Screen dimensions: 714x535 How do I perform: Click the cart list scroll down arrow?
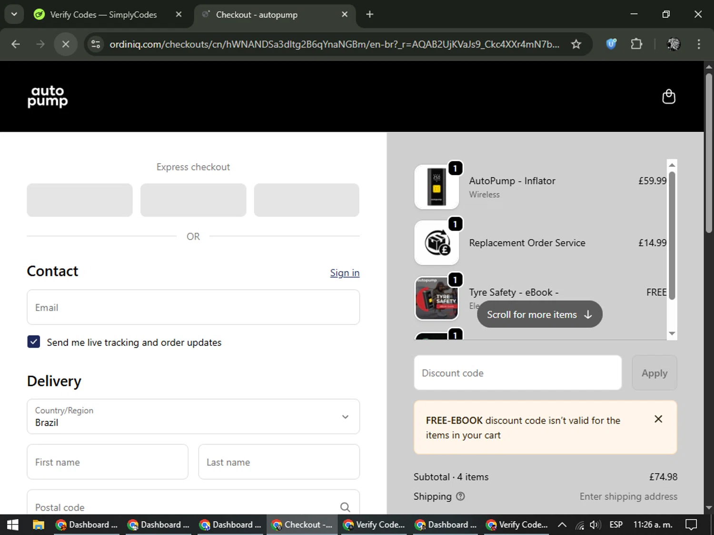click(672, 334)
